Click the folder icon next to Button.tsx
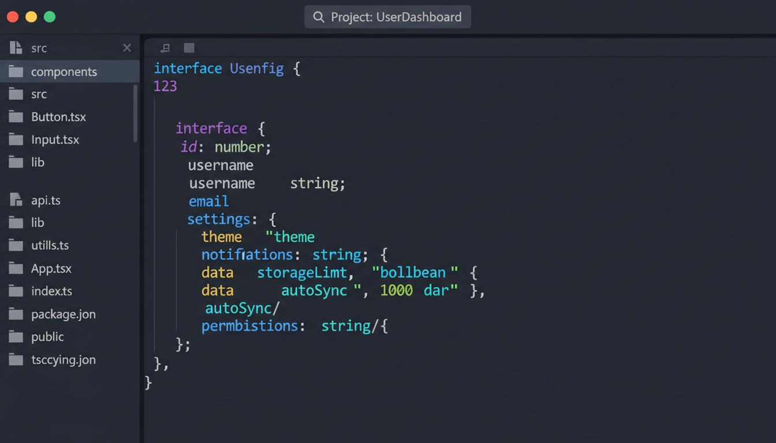The height and width of the screenshot is (443, 776). coord(16,117)
